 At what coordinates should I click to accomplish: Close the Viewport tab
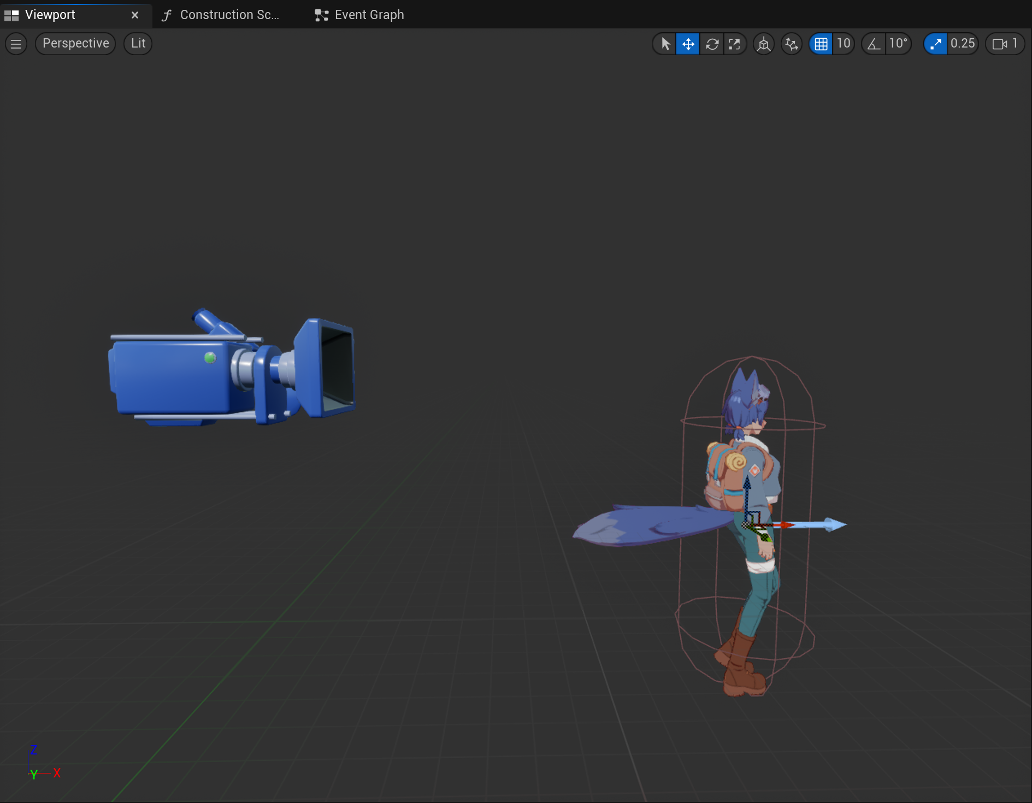coord(135,15)
